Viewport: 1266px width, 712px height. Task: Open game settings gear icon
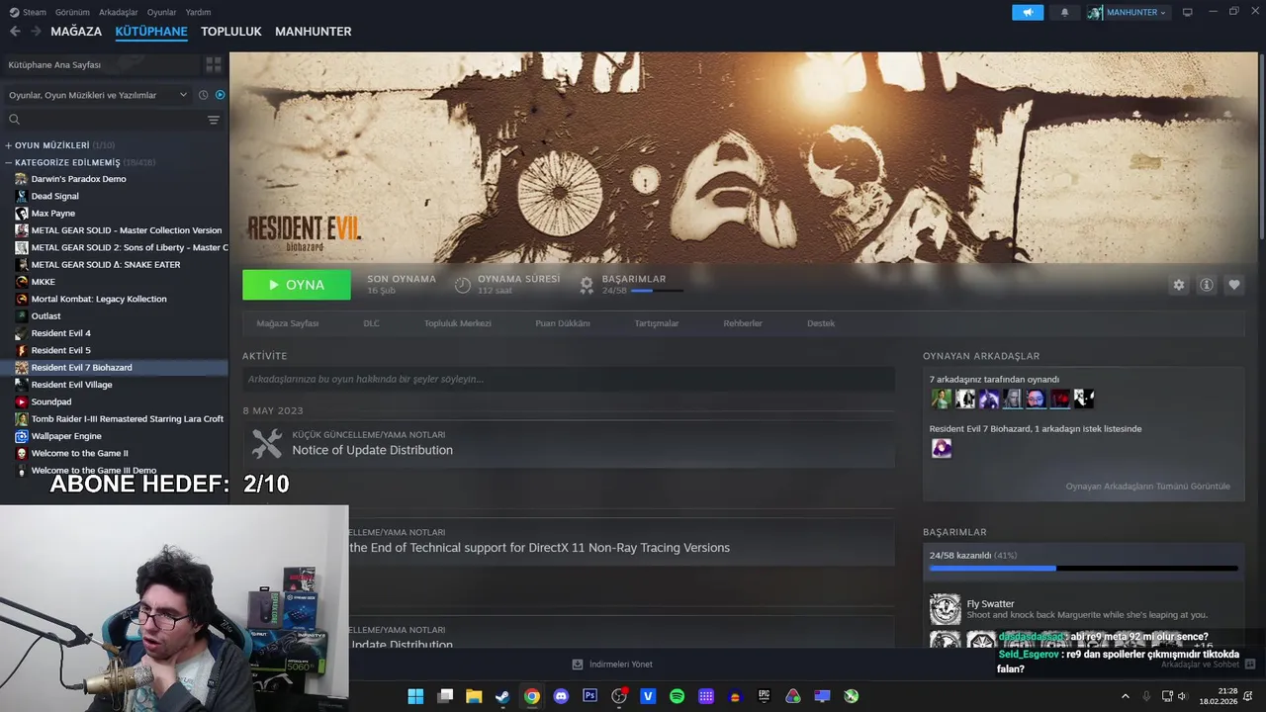click(x=1179, y=285)
